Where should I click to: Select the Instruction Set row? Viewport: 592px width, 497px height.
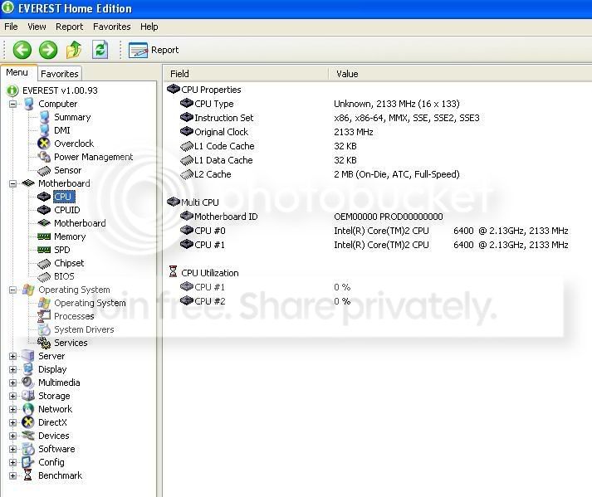click(x=378, y=118)
